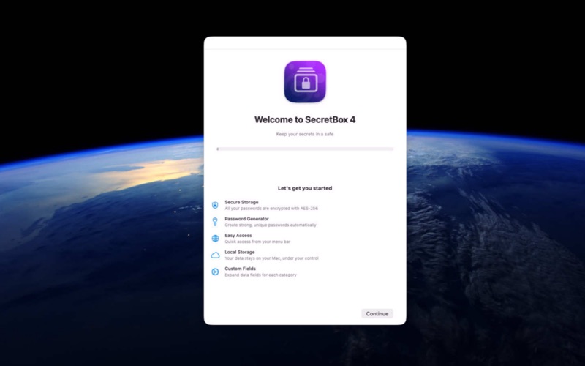This screenshot has height=366, width=585.
Task: Click the Custom Fields circular icon
Action: (215, 272)
